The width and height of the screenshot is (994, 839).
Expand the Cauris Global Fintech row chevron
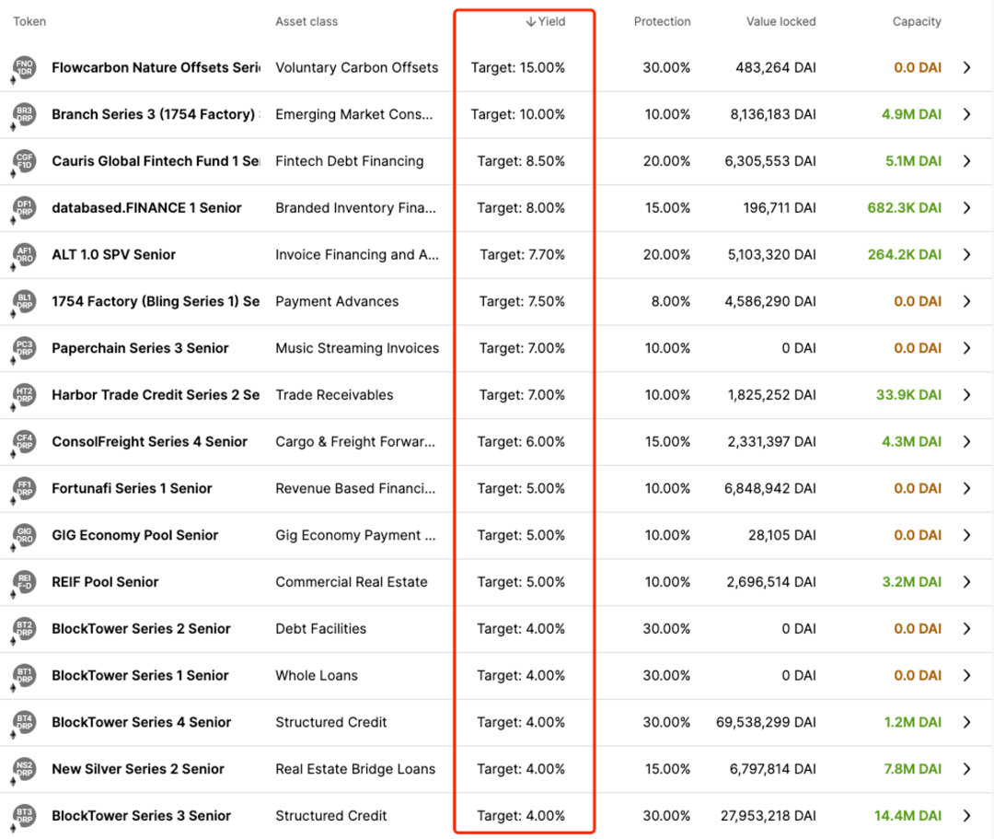[x=966, y=161]
